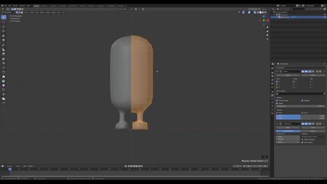Select the Transform tool

pos(4,40)
